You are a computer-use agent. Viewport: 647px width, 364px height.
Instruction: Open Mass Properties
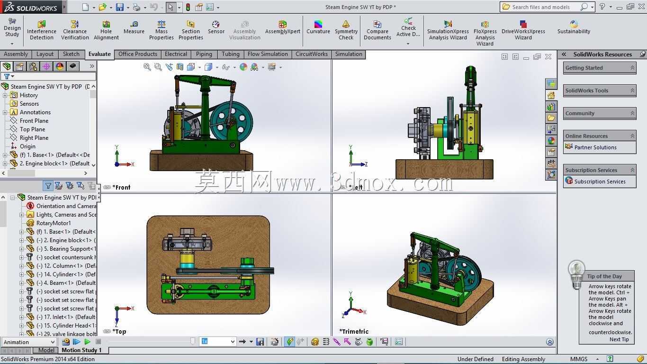point(162,30)
